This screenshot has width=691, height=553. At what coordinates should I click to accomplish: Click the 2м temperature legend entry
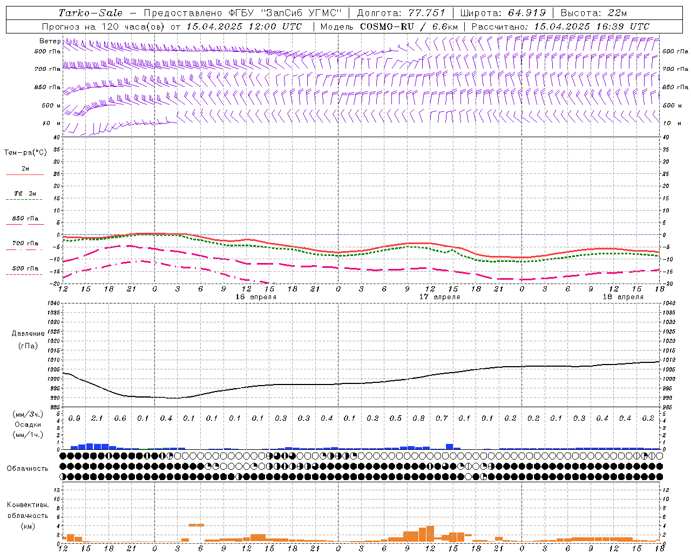click(25, 169)
